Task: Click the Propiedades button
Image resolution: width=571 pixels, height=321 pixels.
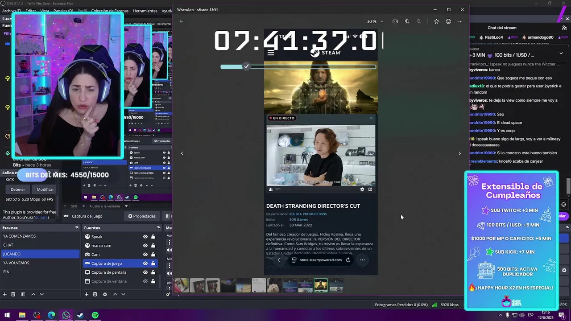Action: 142,216
